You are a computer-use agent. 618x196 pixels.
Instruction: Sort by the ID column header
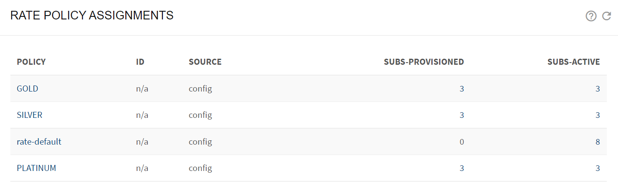pyautogui.click(x=140, y=62)
